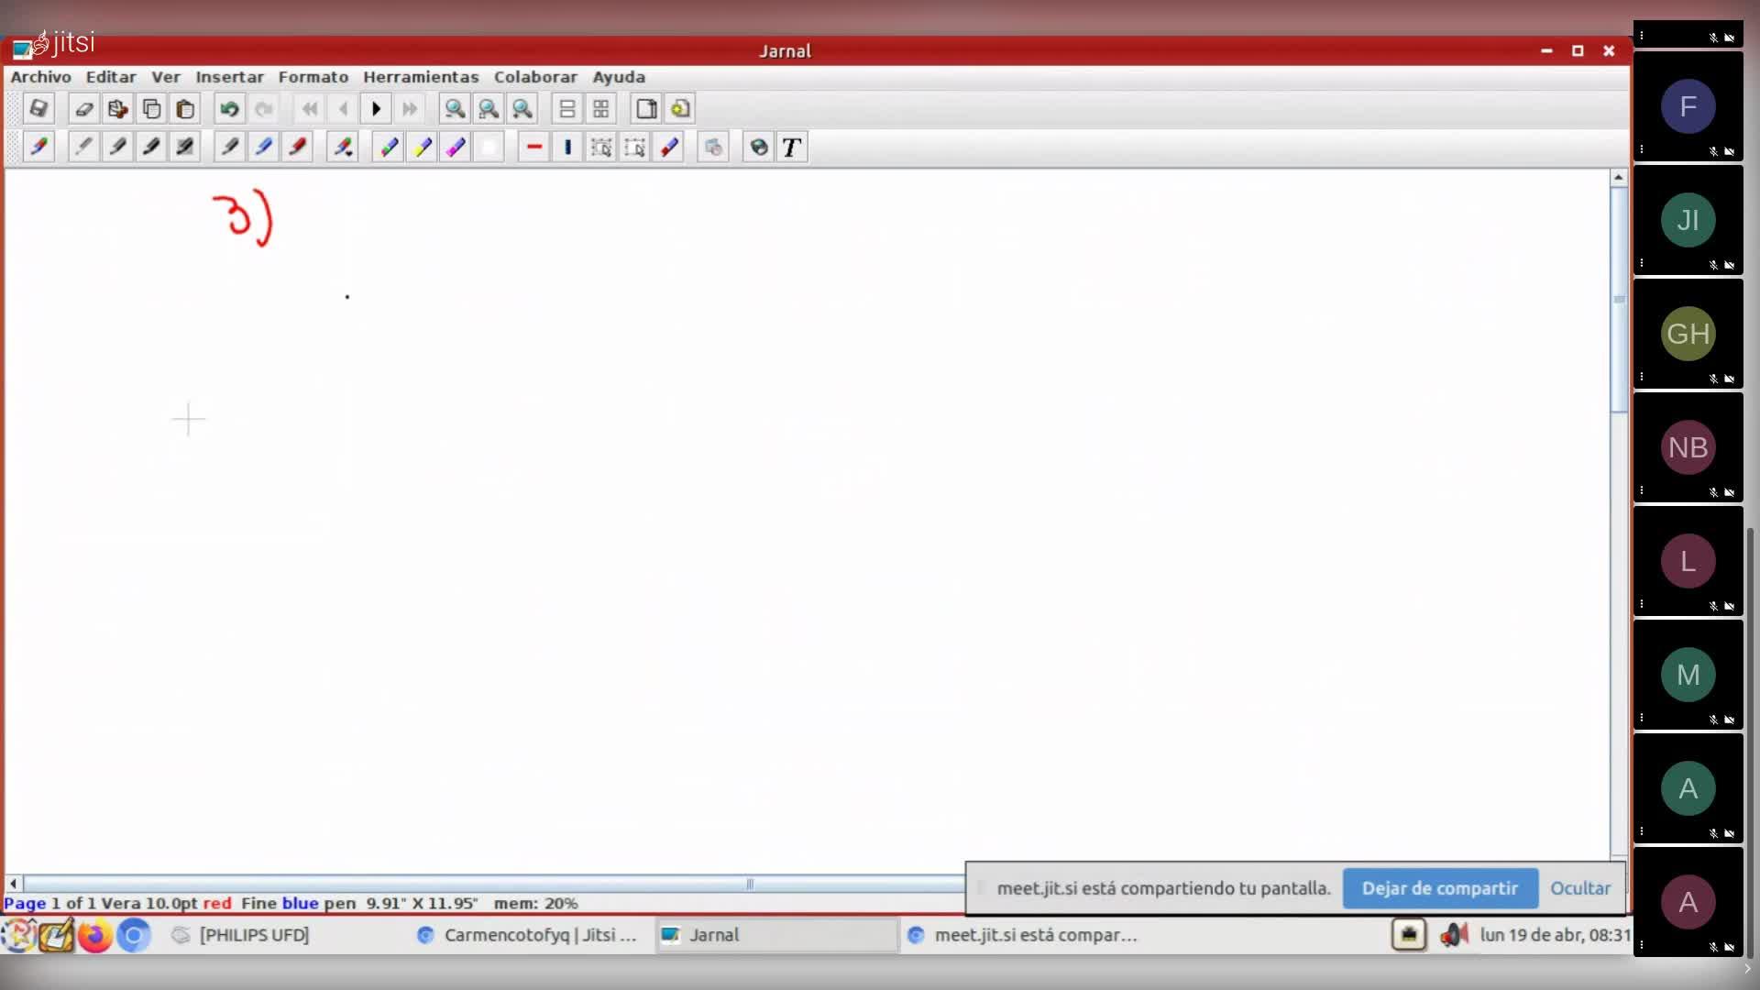
Task: Click the Paste clipboard icon
Action: (185, 109)
